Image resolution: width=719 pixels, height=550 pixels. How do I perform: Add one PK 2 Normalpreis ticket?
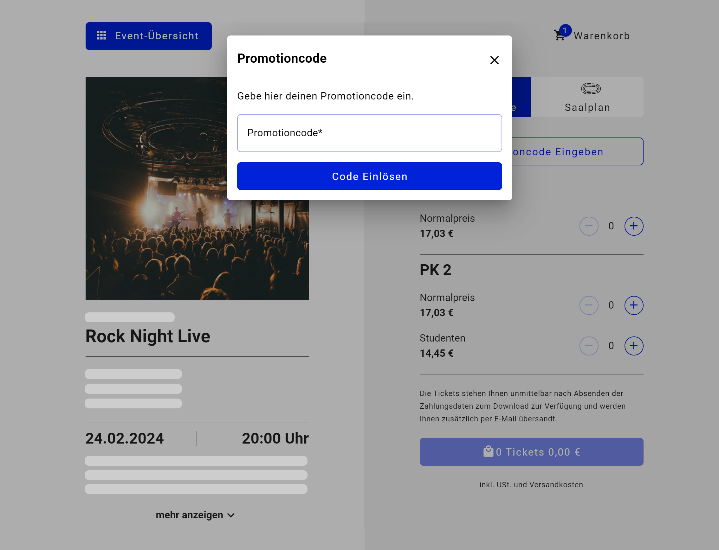633,305
